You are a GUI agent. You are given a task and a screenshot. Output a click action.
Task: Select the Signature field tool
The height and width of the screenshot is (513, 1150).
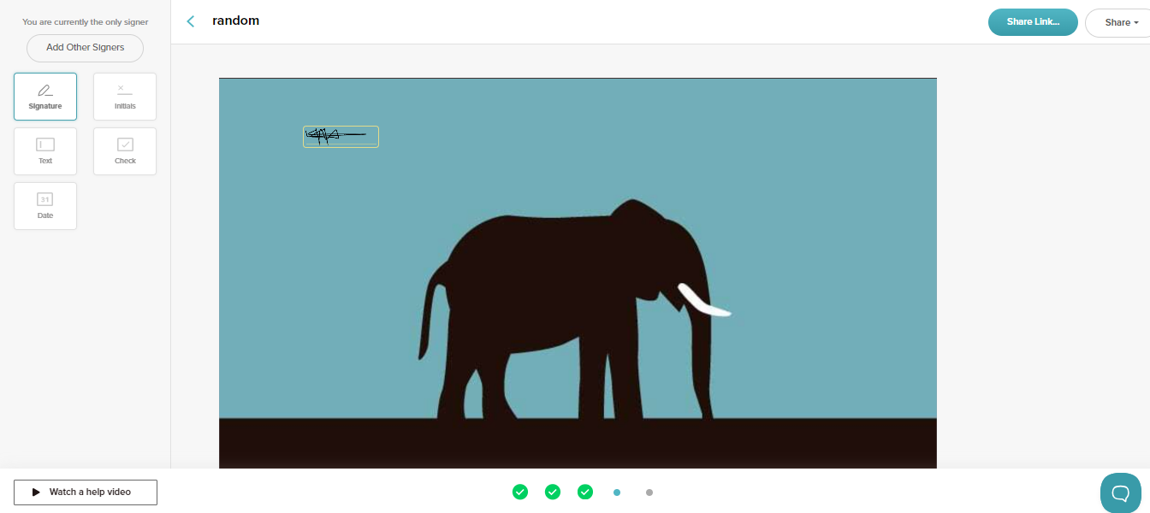pyautogui.click(x=45, y=97)
